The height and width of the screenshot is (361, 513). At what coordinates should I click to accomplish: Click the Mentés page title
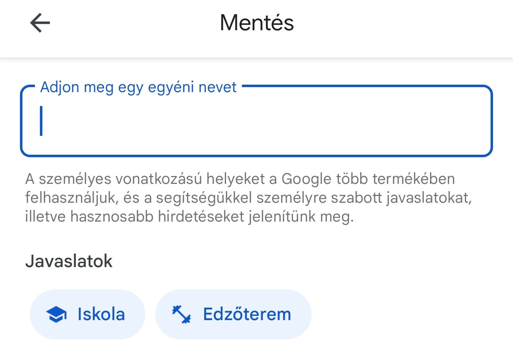[257, 23]
